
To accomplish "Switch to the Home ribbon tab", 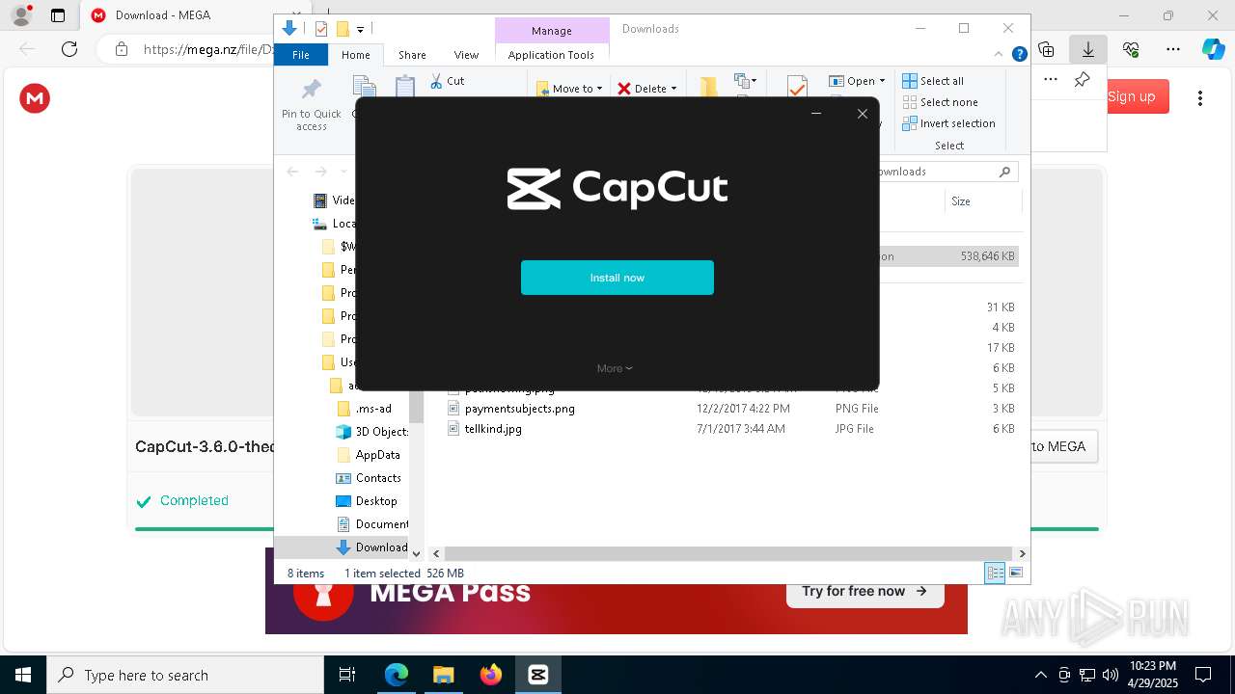I will [356, 55].
